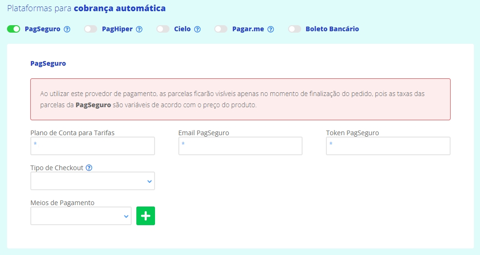Expand the Meios de Pagamento dropdown
This screenshot has height=255, width=480.
click(x=81, y=216)
